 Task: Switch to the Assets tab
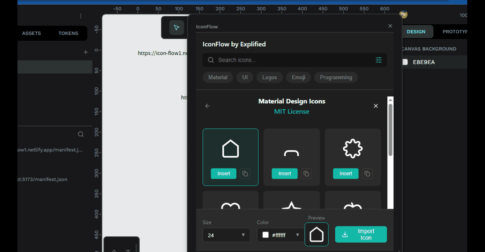click(x=31, y=33)
